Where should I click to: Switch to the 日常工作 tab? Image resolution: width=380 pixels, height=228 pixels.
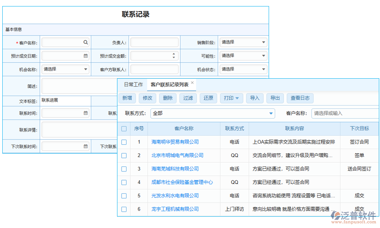[134, 84]
